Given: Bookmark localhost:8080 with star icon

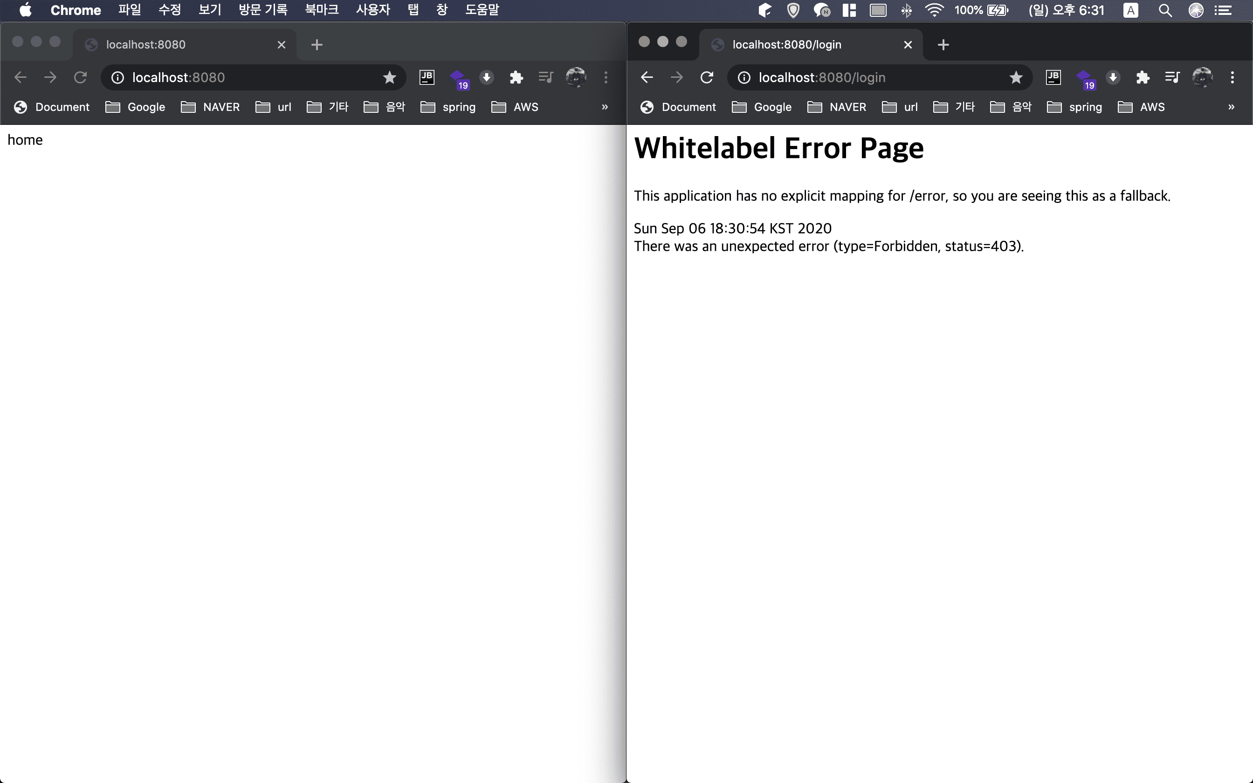Looking at the screenshot, I should point(389,78).
